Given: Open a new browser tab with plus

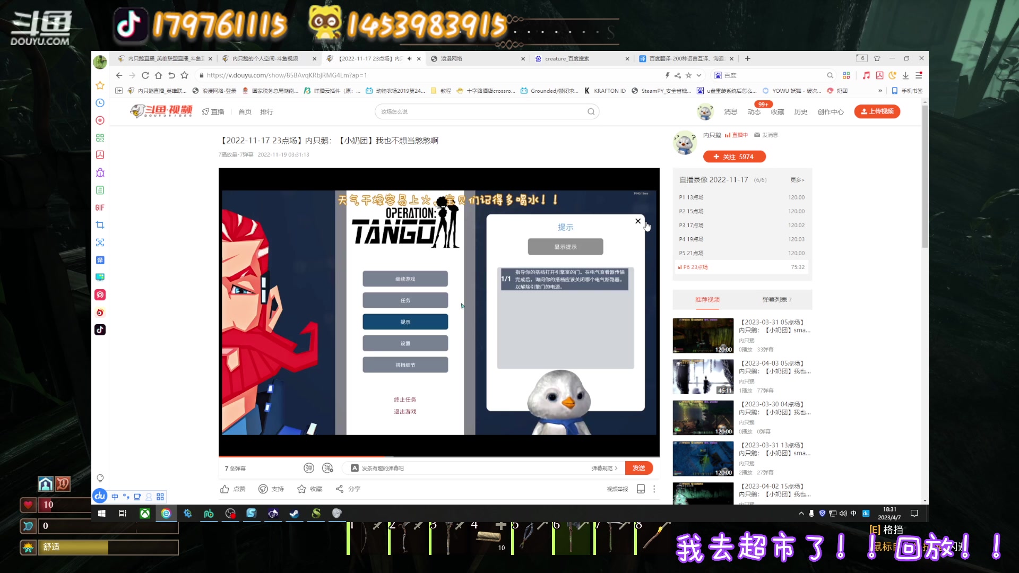Looking at the screenshot, I should coord(747,58).
